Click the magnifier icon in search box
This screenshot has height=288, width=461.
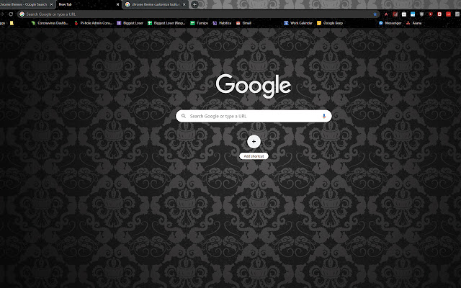point(184,116)
